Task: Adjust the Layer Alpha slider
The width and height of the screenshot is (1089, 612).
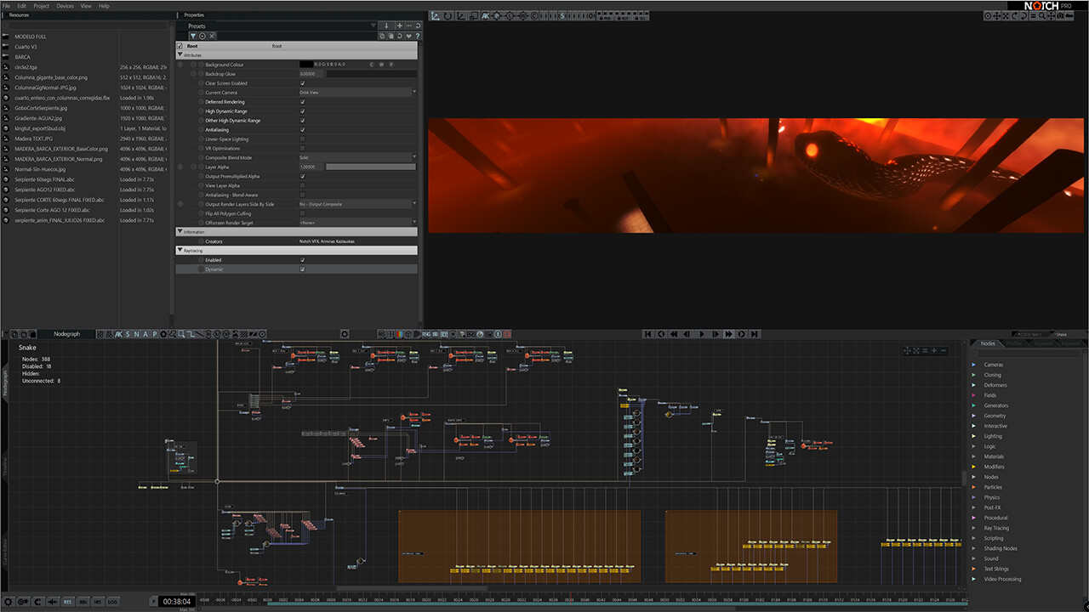Action: click(371, 167)
